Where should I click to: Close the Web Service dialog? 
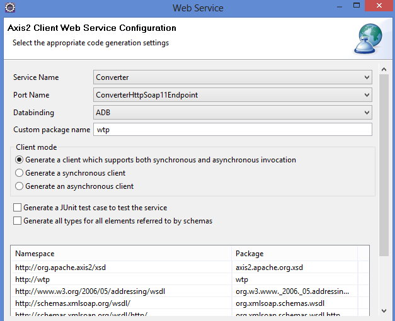(x=379, y=6)
